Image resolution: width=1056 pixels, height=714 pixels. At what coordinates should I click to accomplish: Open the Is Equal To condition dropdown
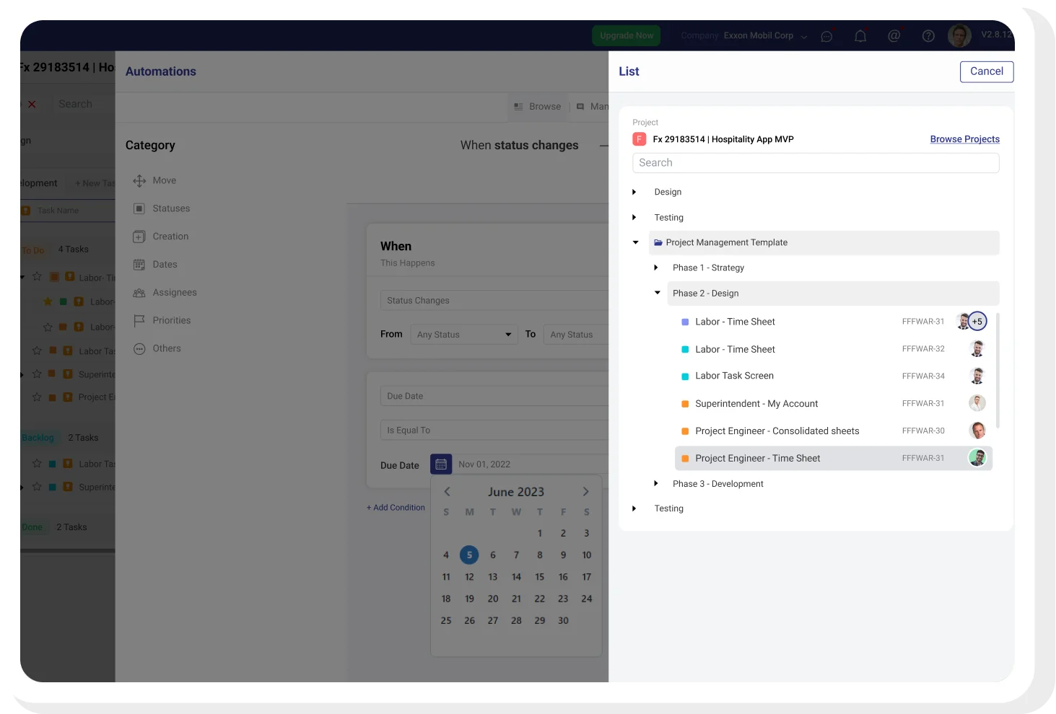click(x=494, y=431)
